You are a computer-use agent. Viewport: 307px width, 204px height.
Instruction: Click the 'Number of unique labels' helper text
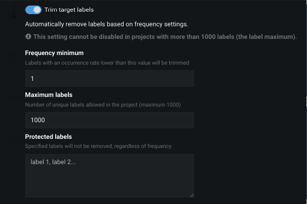pos(103,105)
